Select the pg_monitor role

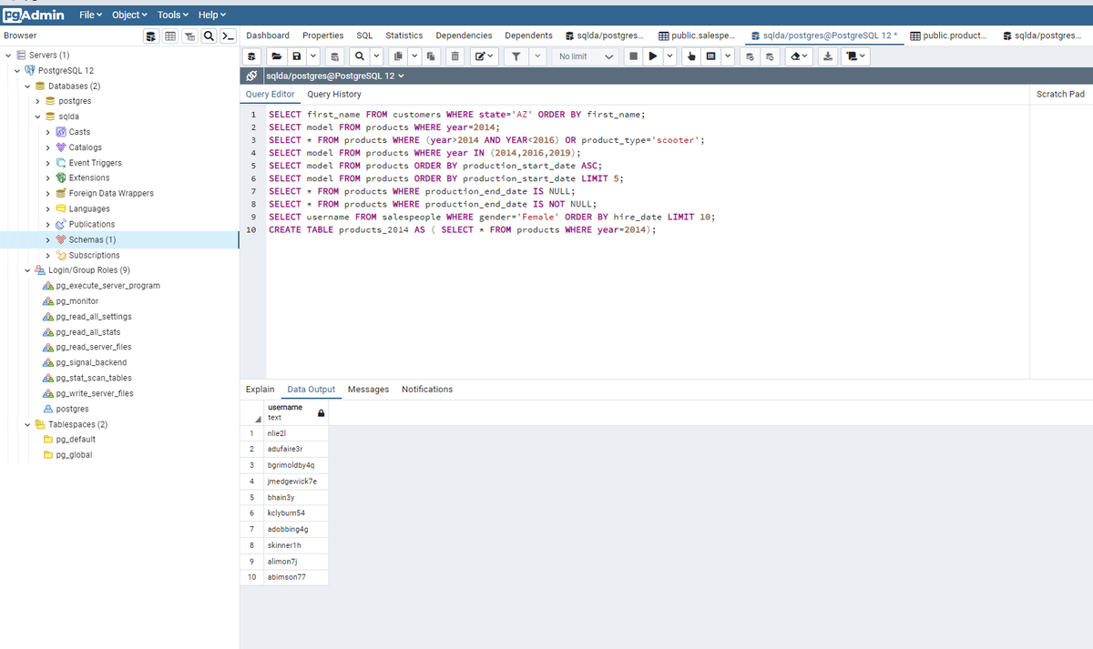(77, 301)
